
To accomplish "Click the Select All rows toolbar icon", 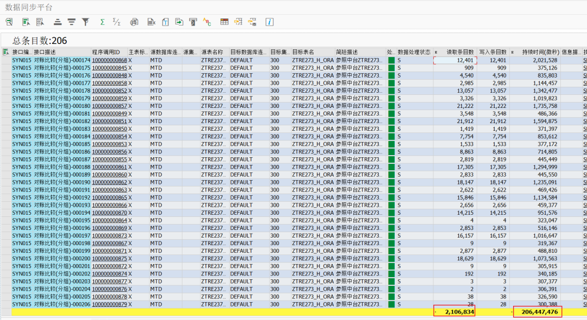I will point(26,22).
